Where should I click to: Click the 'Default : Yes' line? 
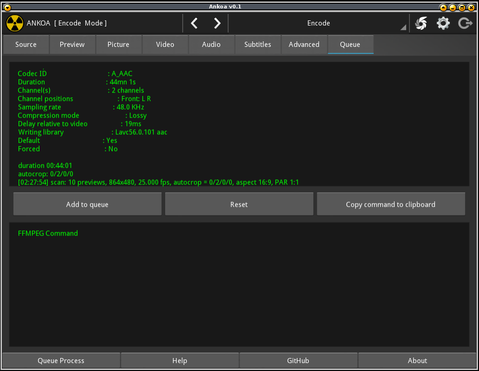point(68,141)
